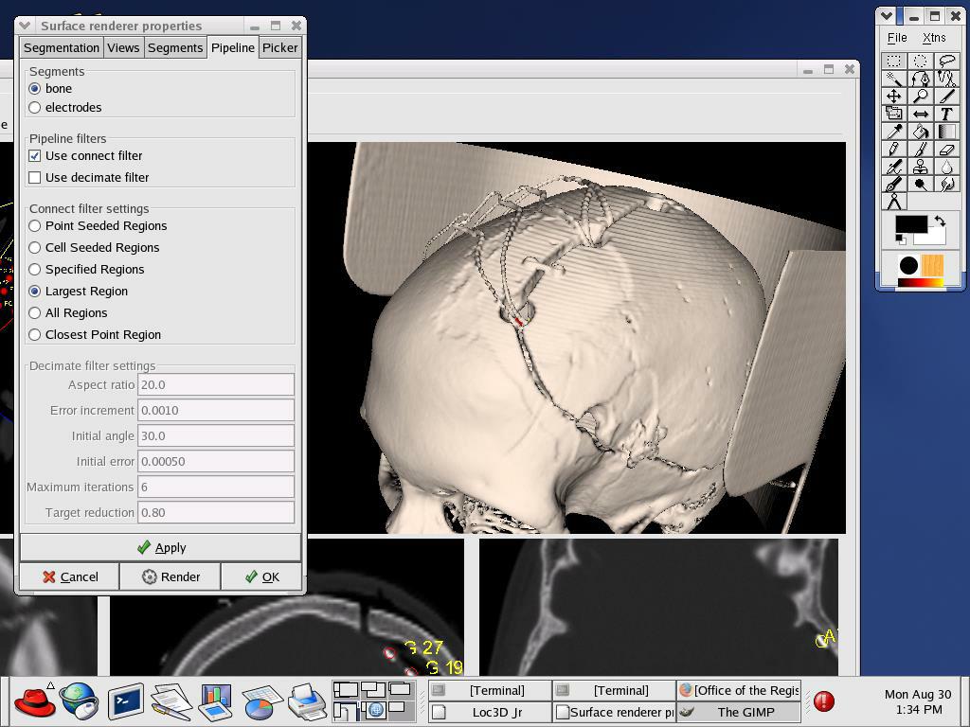
Task: Select the Rectangle Select tool in GIMP
Action: coord(894,61)
